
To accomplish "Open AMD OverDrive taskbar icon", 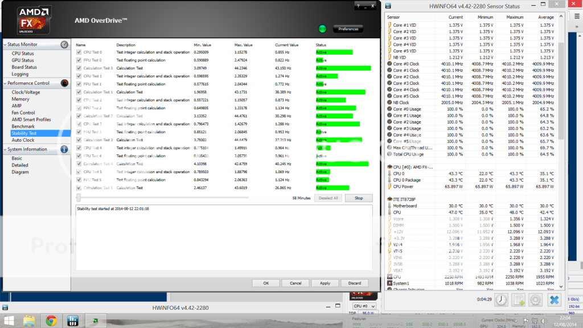I will [95, 321].
